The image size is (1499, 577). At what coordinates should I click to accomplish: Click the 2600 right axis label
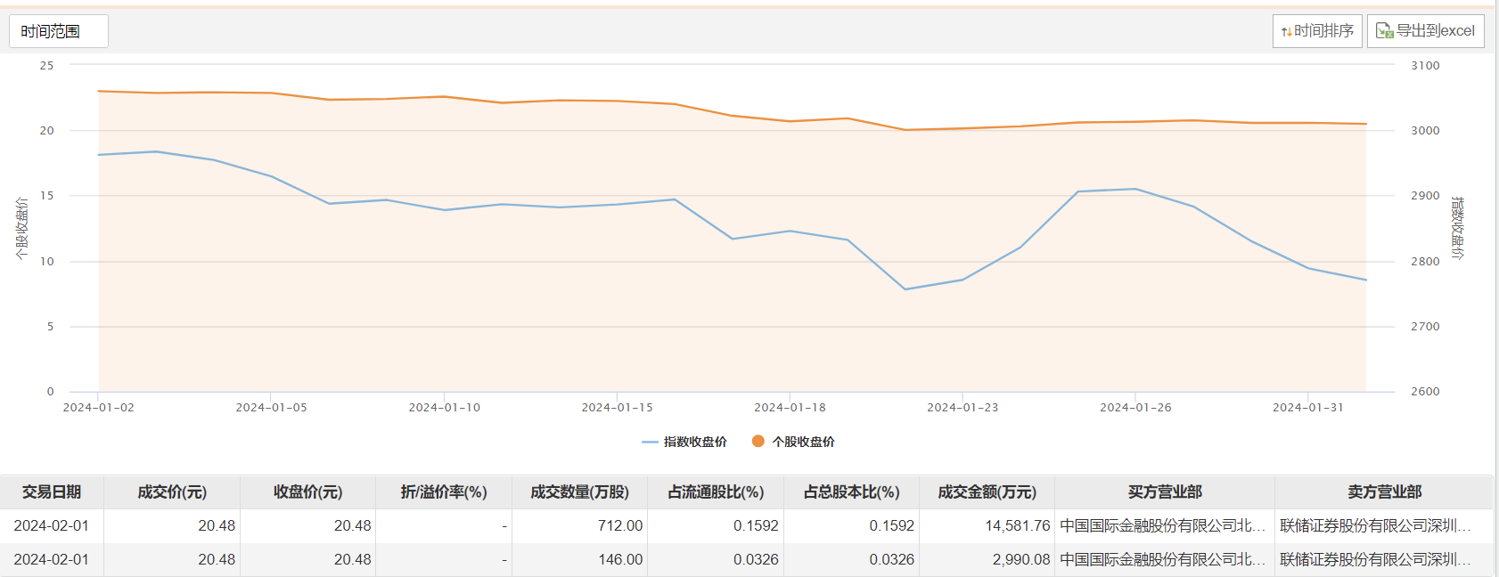click(x=1425, y=392)
